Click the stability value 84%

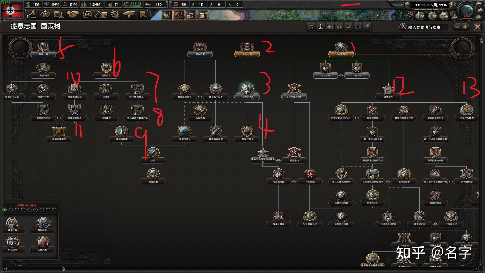56,5
